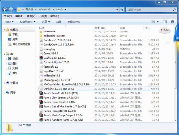Screen dimensions: 179x135
Task: Go back with the Back arrow button
Action: point(5,10)
